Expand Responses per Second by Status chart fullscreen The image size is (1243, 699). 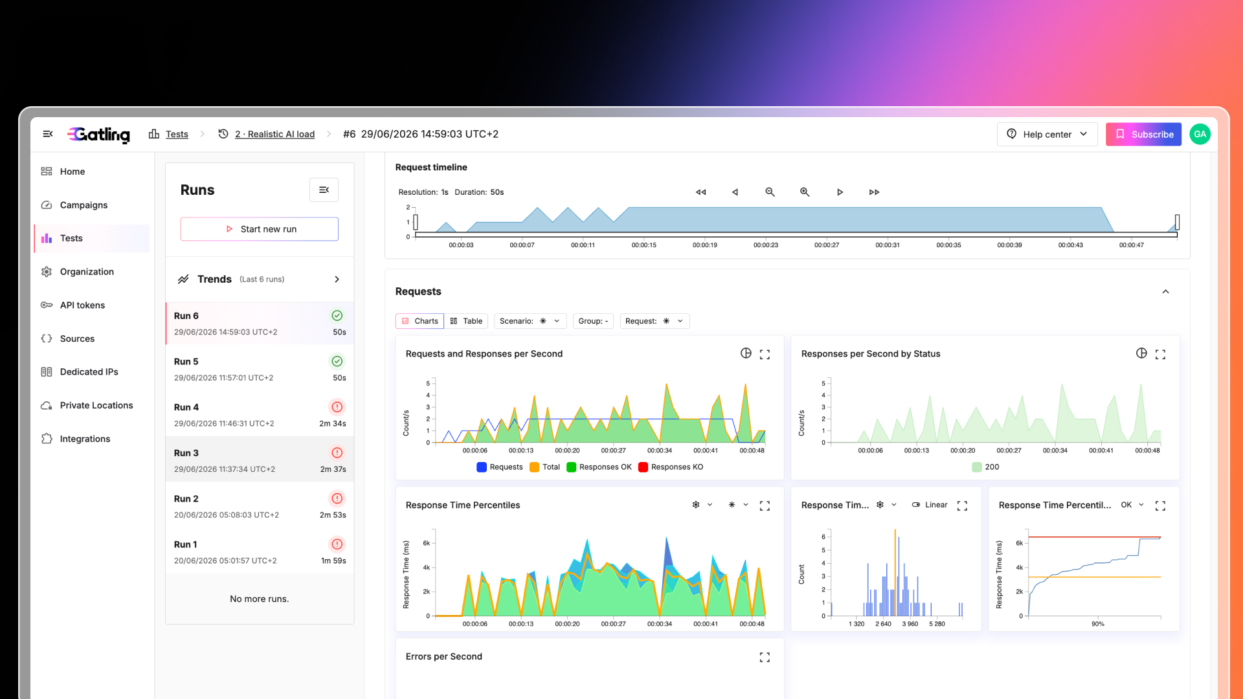point(1160,354)
